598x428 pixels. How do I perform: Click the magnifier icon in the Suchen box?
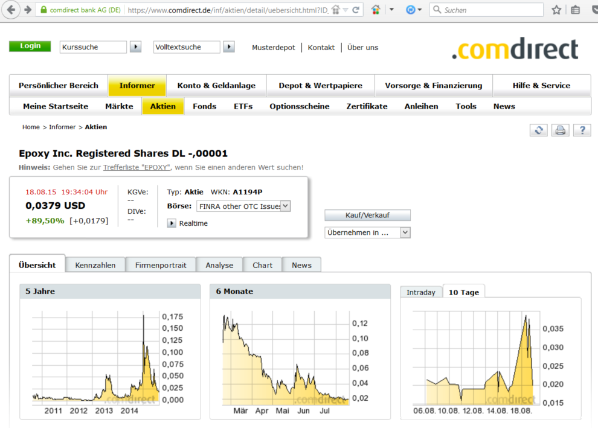pos(437,10)
